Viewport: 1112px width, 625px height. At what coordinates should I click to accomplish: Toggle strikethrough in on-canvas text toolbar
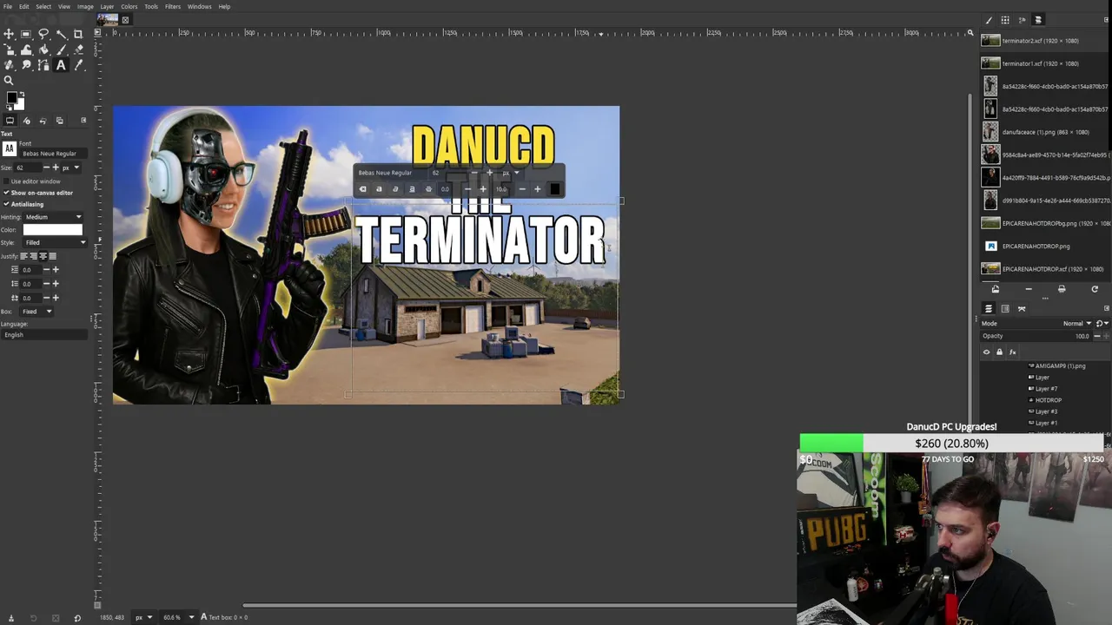click(x=428, y=189)
